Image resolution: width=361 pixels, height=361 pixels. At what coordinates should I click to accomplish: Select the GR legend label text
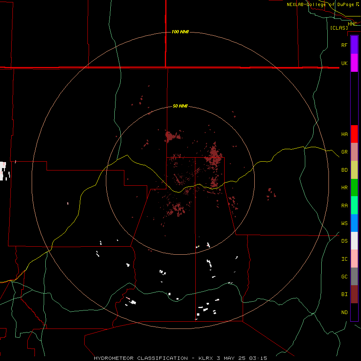[x=344, y=152]
